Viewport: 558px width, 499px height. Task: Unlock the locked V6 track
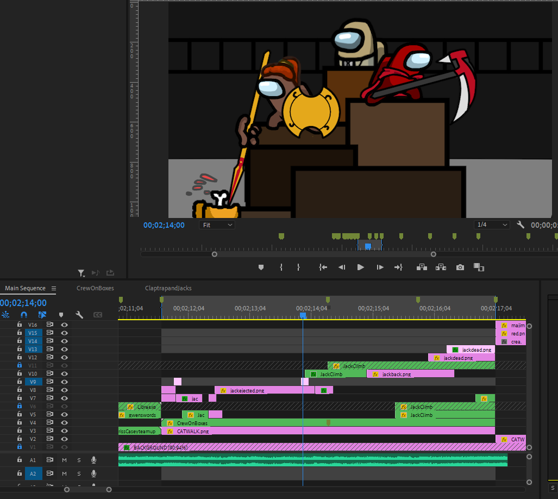click(x=20, y=406)
